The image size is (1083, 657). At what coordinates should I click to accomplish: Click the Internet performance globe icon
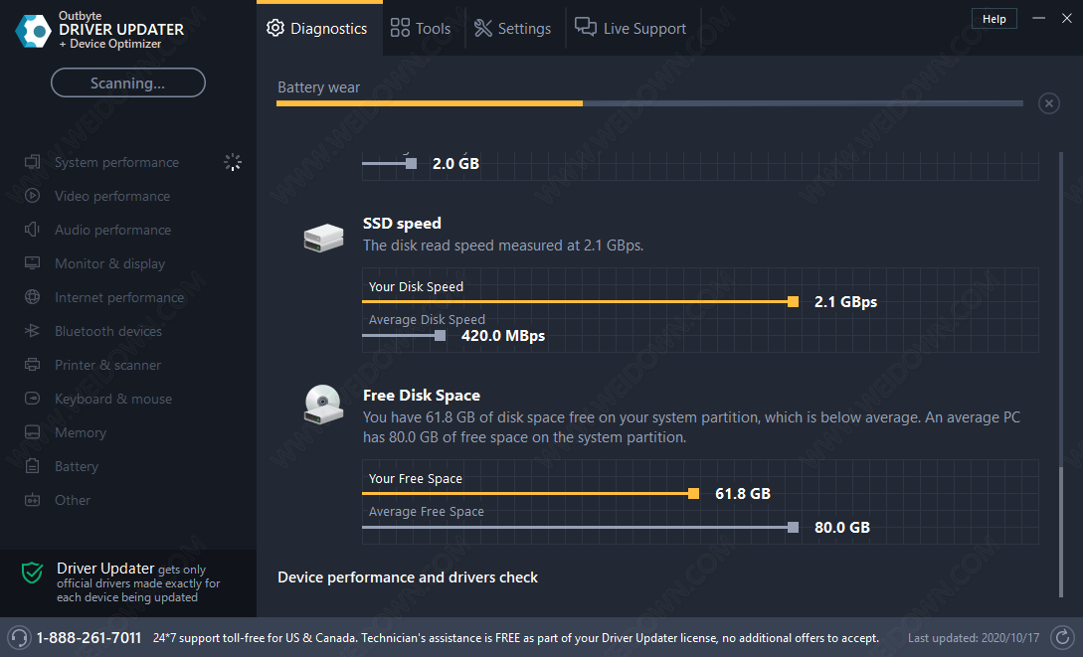pyautogui.click(x=33, y=297)
